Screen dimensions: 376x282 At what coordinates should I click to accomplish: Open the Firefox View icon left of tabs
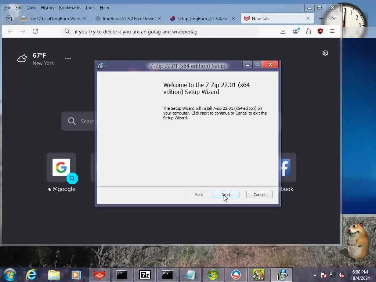tap(9, 18)
